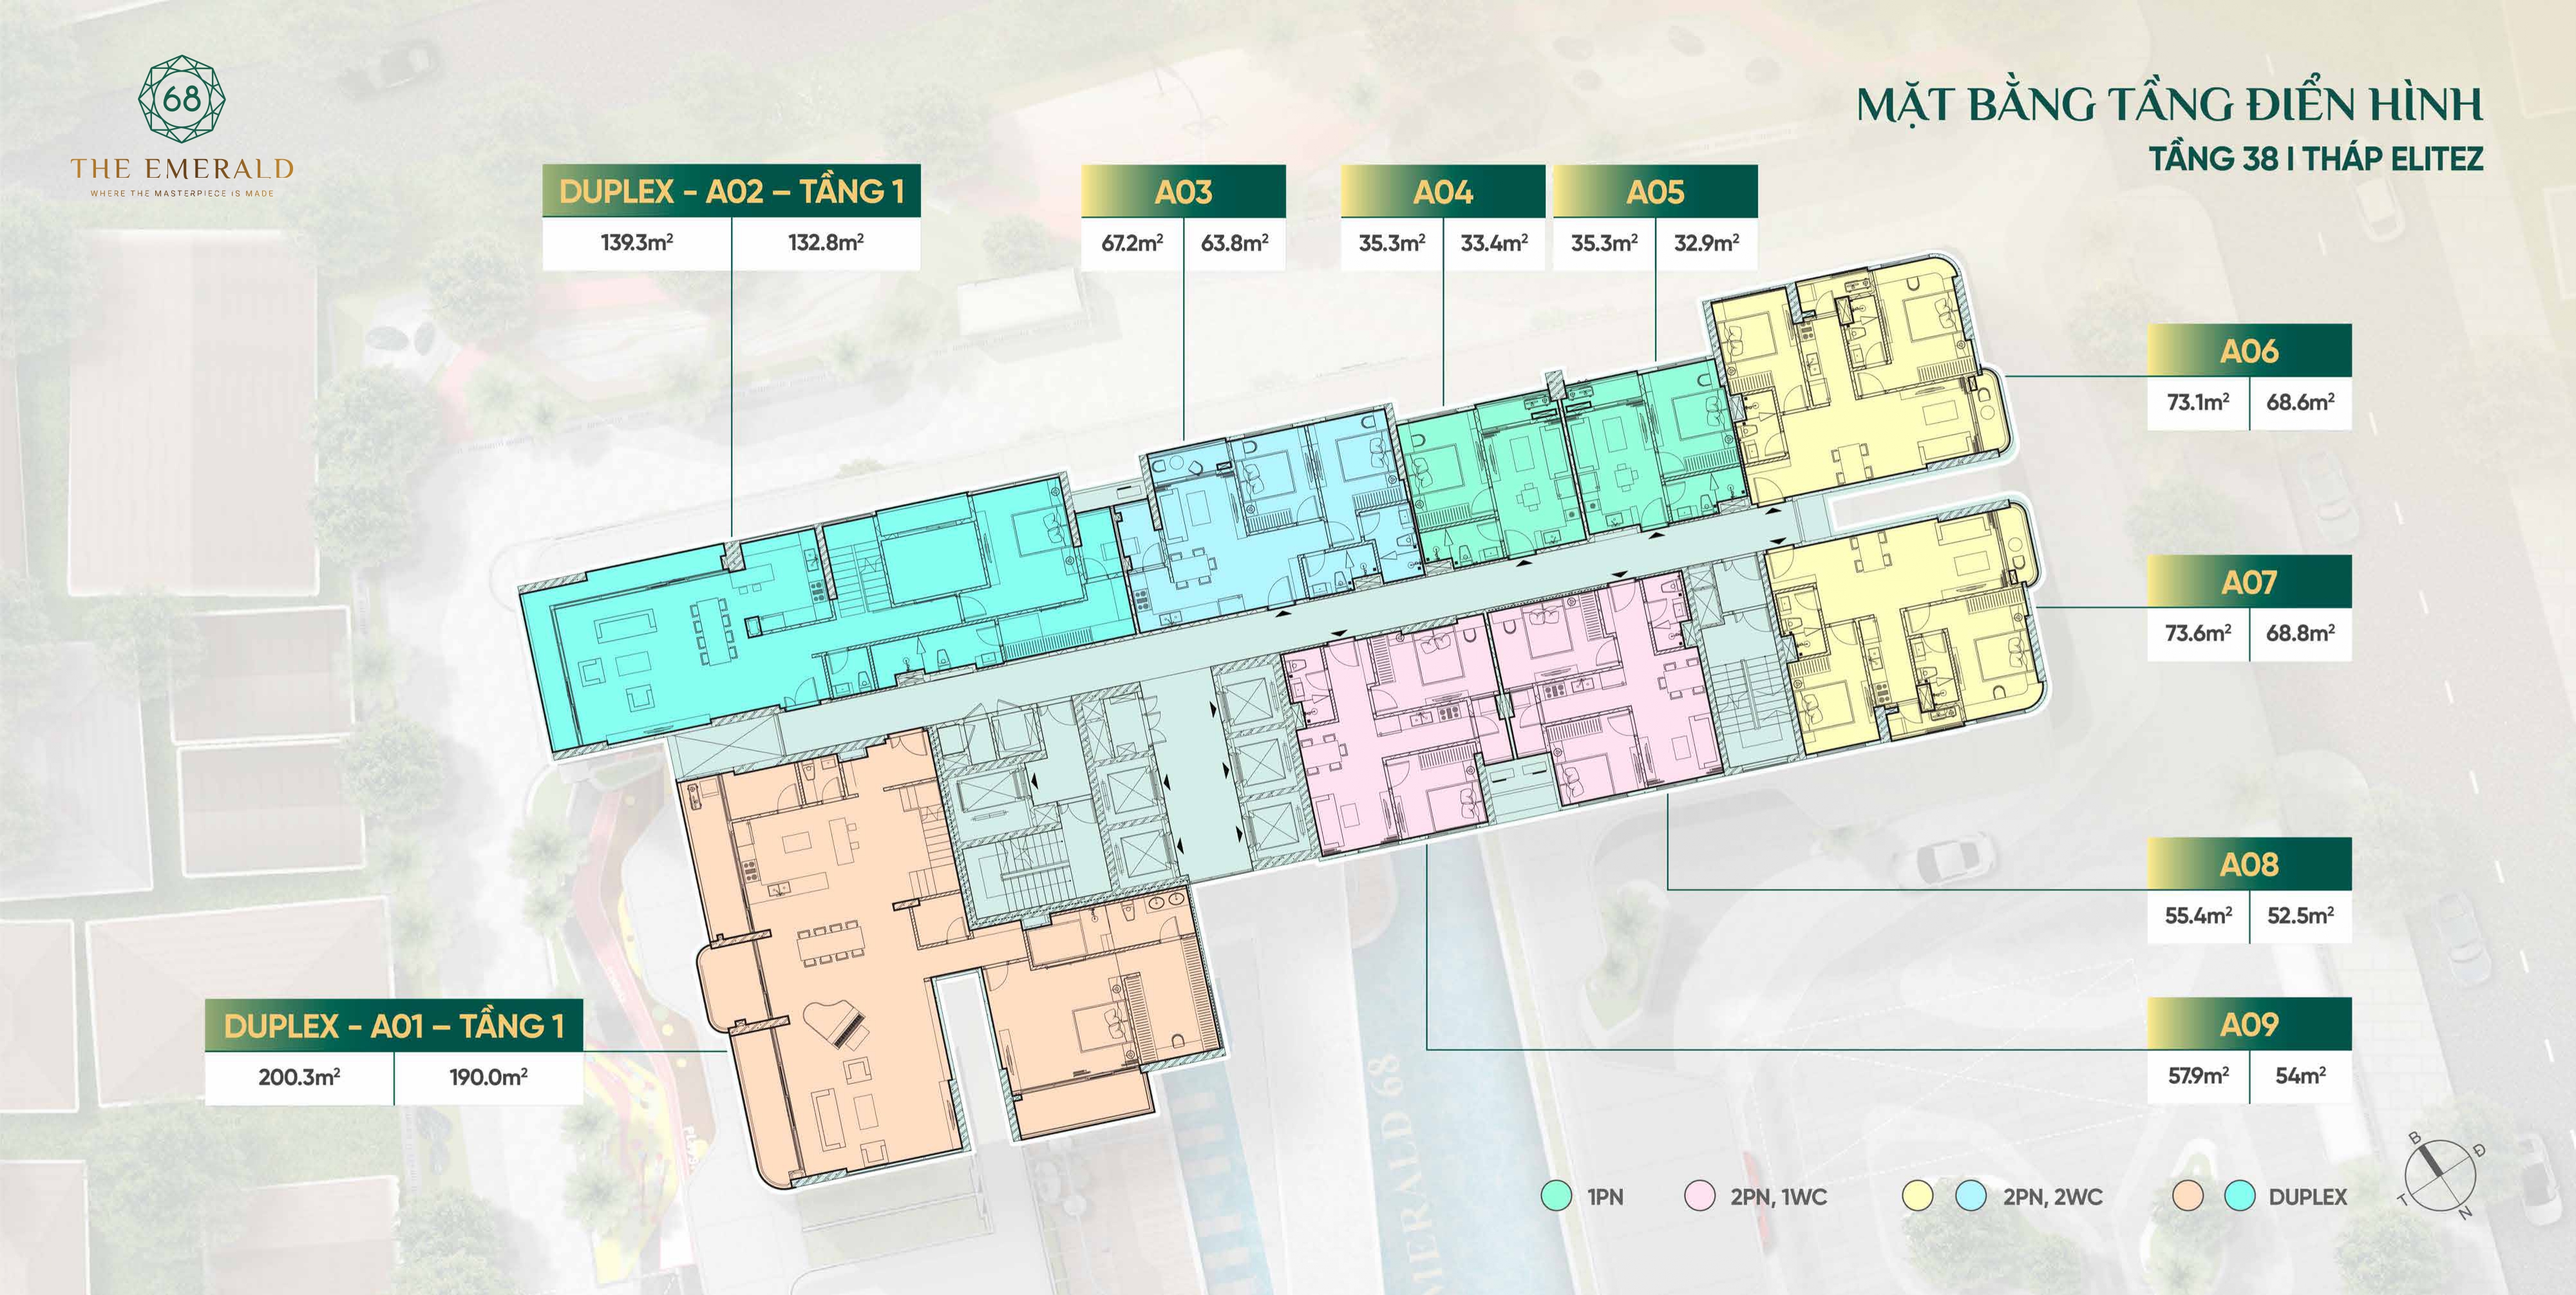Click the cyan DUPLEX legend circle
The height and width of the screenshot is (1295, 2576).
coord(2240,1197)
